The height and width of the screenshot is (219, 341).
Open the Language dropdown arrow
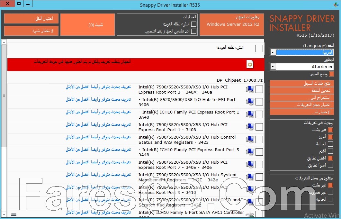coord(273,52)
